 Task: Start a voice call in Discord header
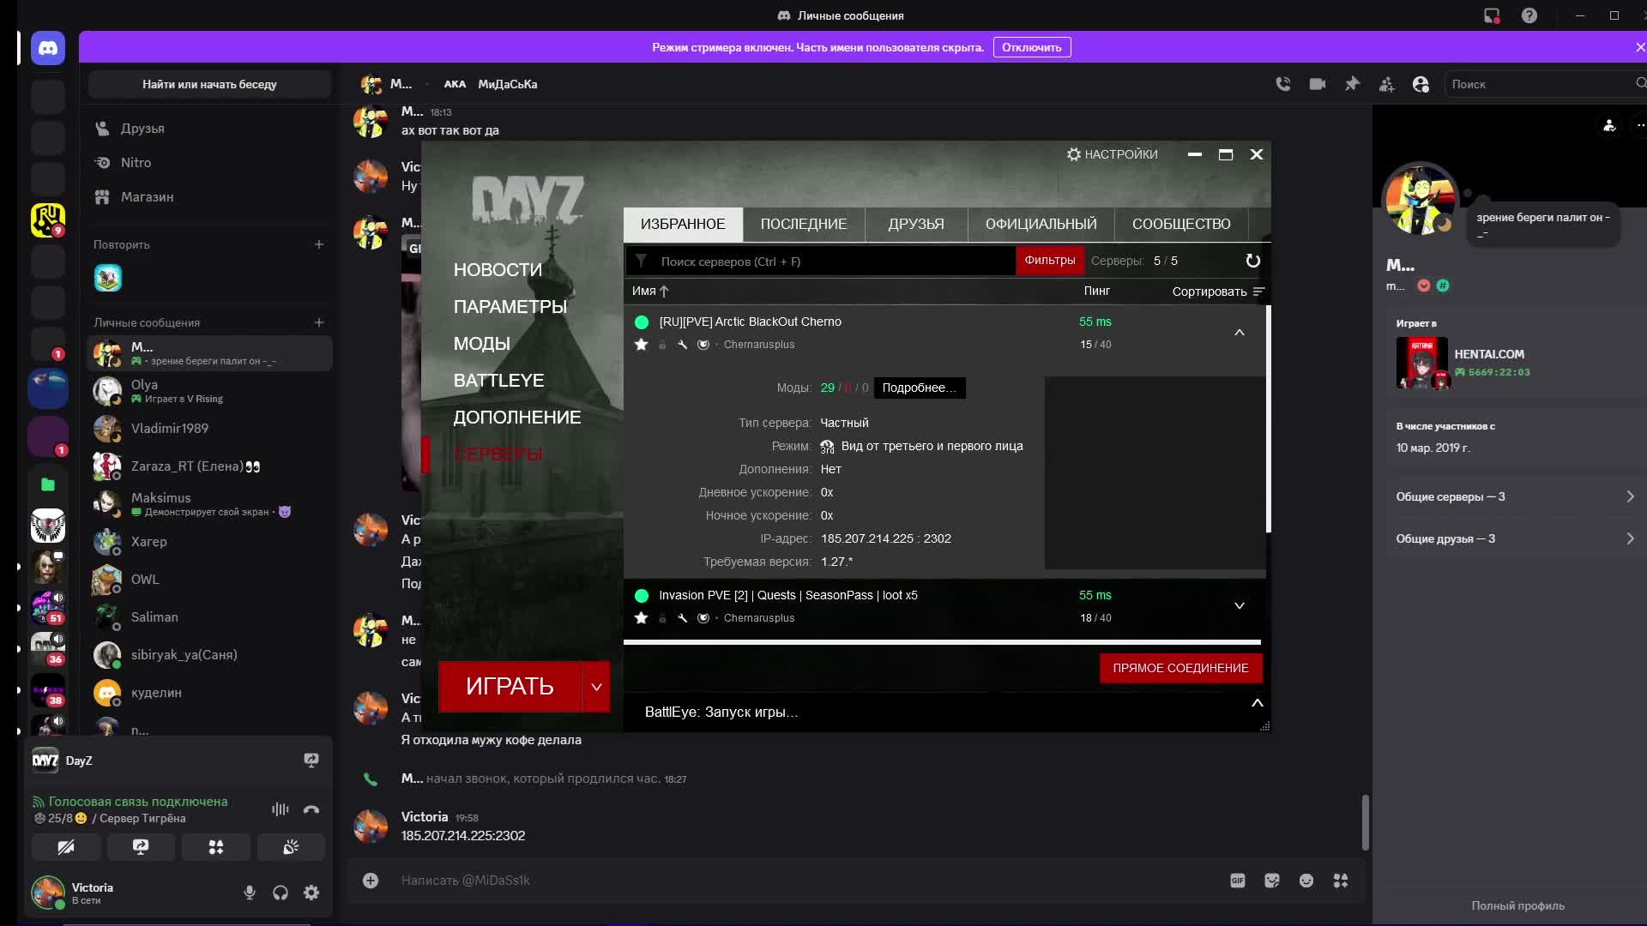[x=1283, y=84]
